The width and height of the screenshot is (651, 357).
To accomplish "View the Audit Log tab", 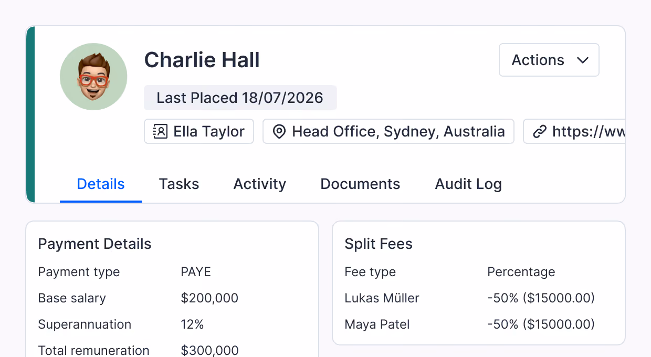I will click(468, 184).
